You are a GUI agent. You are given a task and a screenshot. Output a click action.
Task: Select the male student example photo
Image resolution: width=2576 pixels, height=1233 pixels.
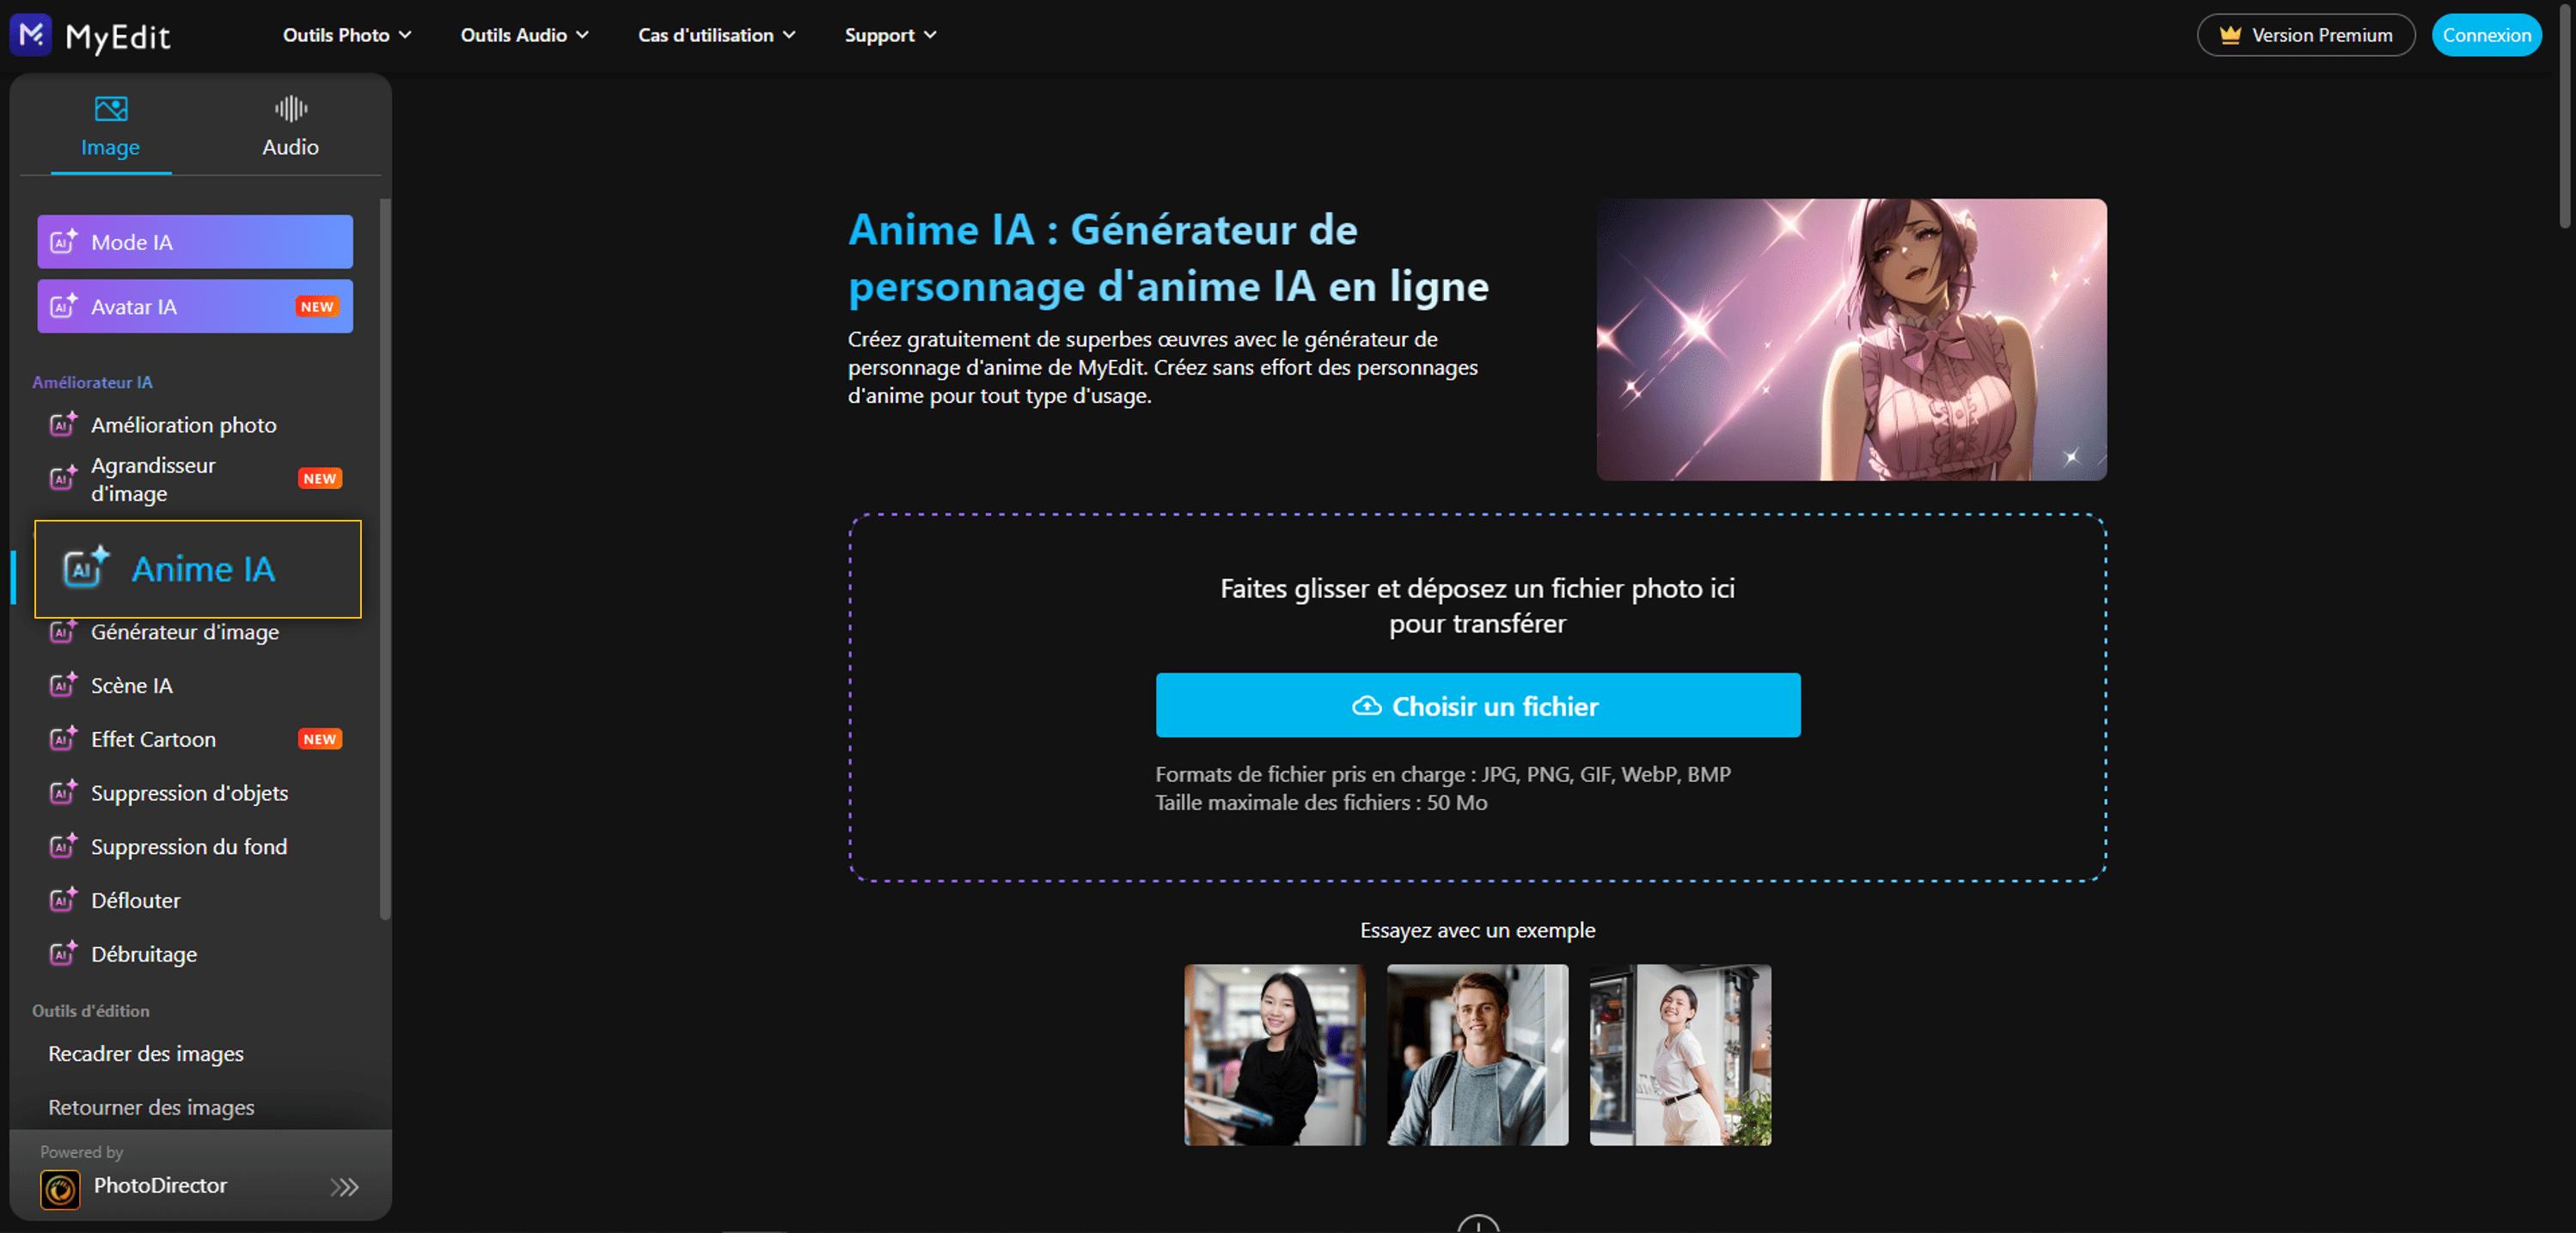(x=1477, y=1055)
